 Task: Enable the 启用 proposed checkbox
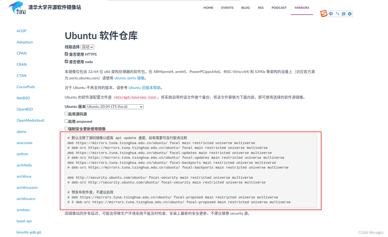click(x=66, y=121)
